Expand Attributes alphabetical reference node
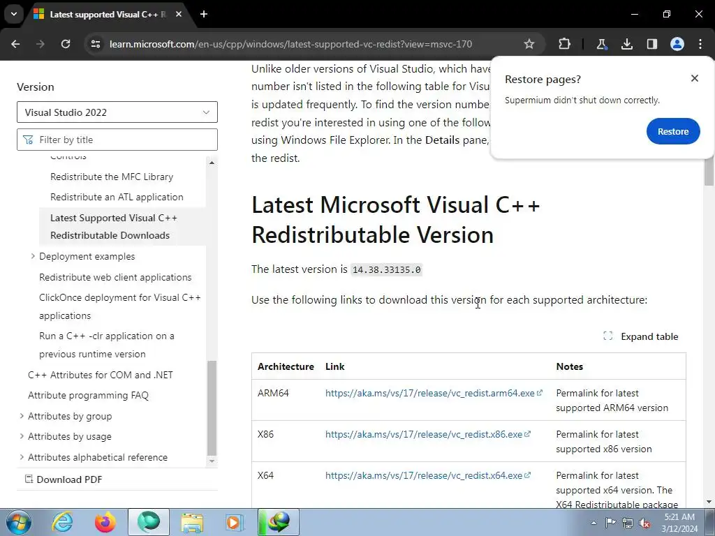The height and width of the screenshot is (536, 715). pyautogui.click(x=22, y=456)
